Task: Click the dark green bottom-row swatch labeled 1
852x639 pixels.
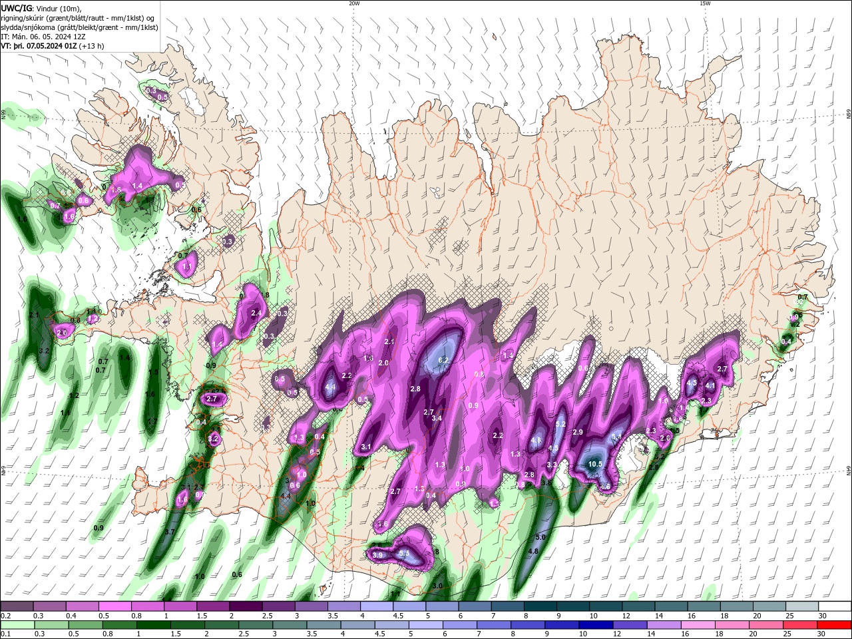Action: [155, 625]
